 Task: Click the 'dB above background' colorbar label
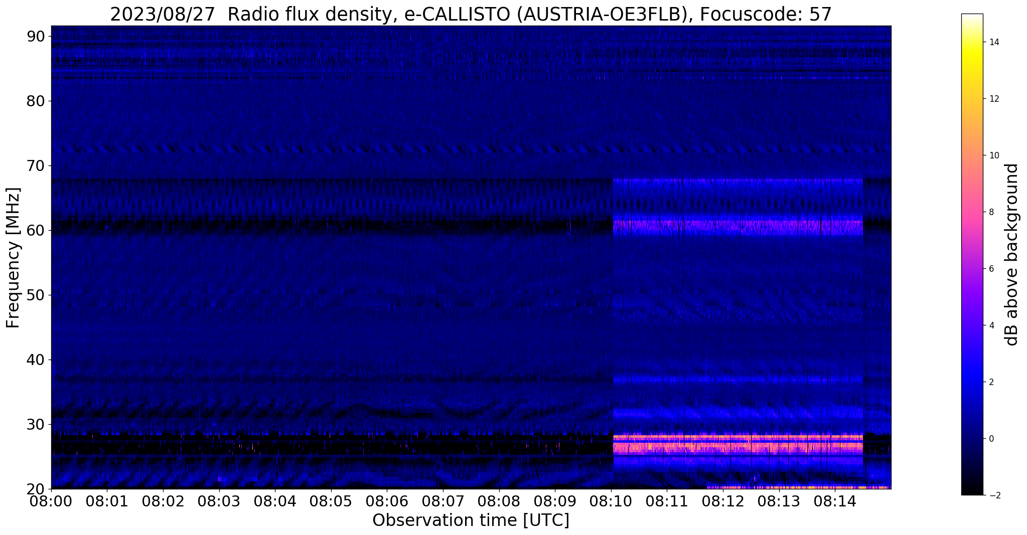[x=1012, y=254]
